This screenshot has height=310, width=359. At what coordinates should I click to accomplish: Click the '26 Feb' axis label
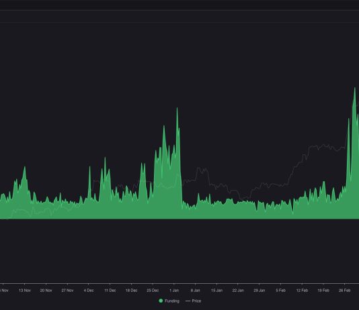pos(345,291)
